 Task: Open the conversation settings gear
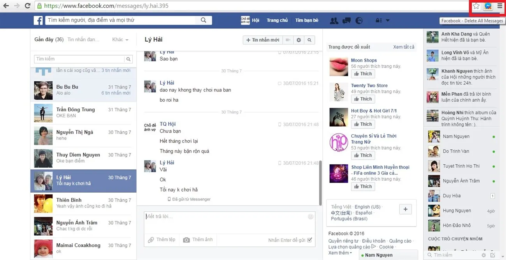coord(299,40)
